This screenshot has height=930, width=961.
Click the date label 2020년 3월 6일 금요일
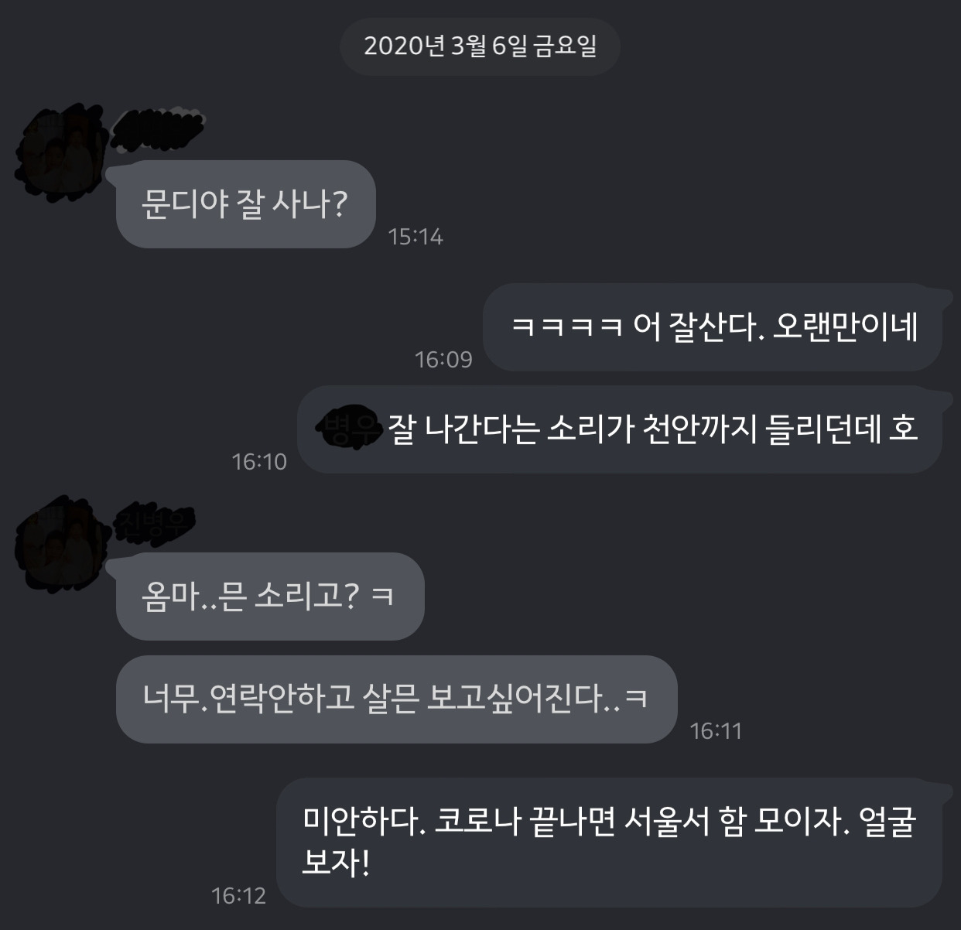(480, 46)
